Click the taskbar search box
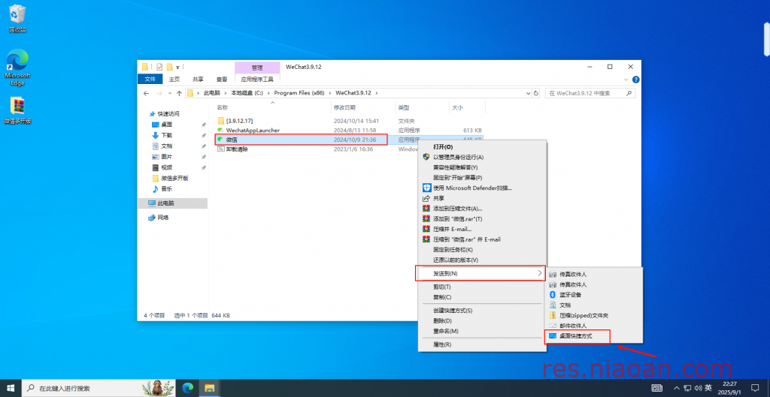This screenshot has height=397, width=770. click(x=99, y=388)
